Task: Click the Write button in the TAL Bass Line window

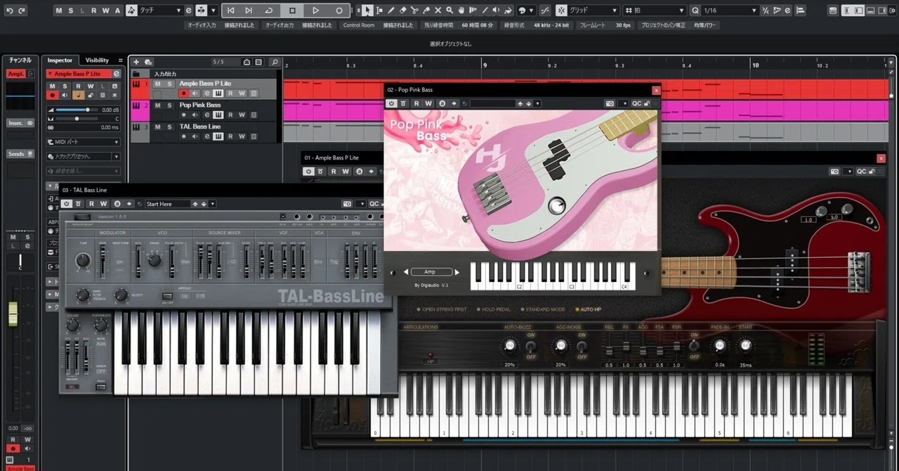Action: [103, 204]
